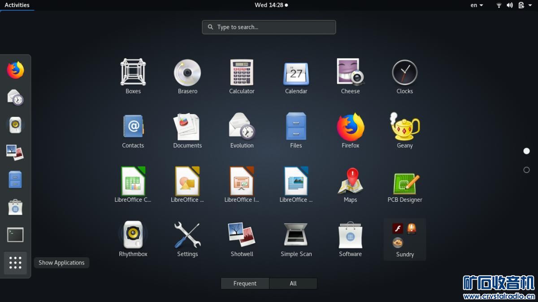Open the Maps app
This screenshot has height=302, width=538.
point(350,184)
